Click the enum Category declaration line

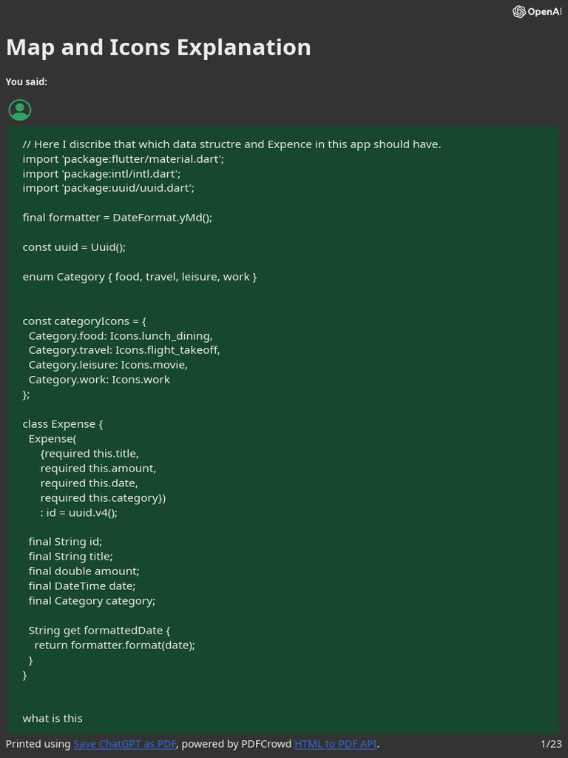140,276
